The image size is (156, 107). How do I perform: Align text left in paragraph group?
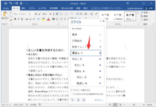tap(61, 19)
